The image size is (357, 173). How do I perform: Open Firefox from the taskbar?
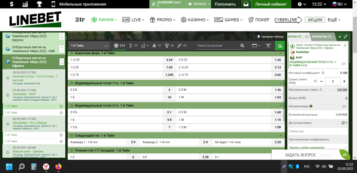point(58,167)
